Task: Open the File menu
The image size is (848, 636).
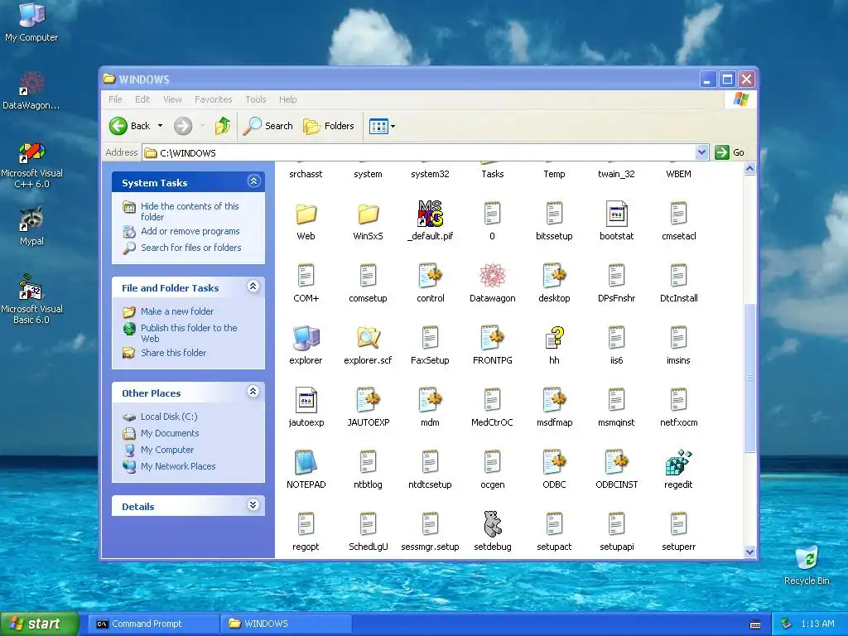Action: click(115, 99)
